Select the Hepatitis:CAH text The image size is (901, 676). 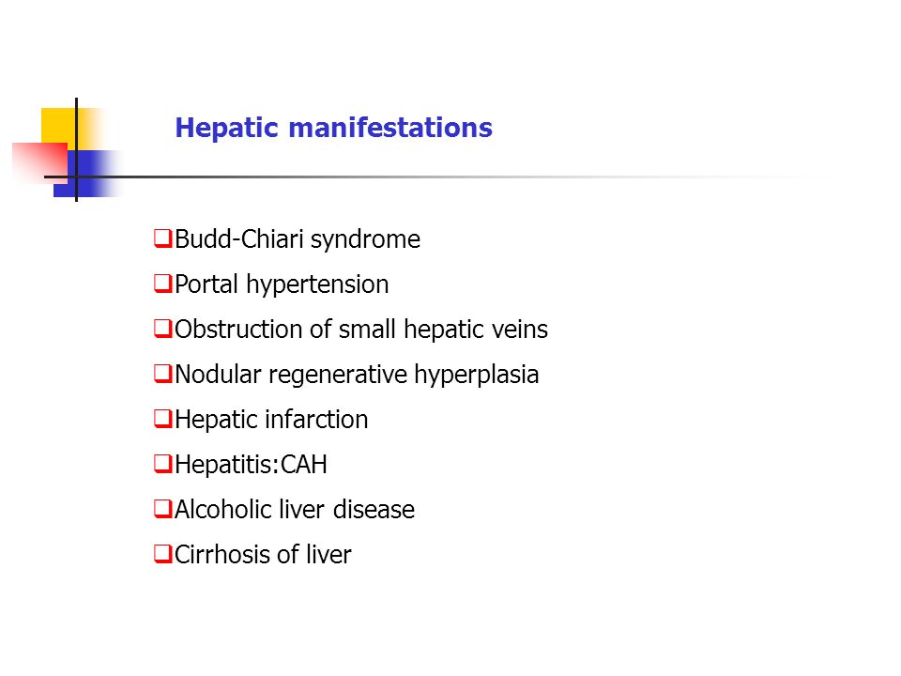252,465
